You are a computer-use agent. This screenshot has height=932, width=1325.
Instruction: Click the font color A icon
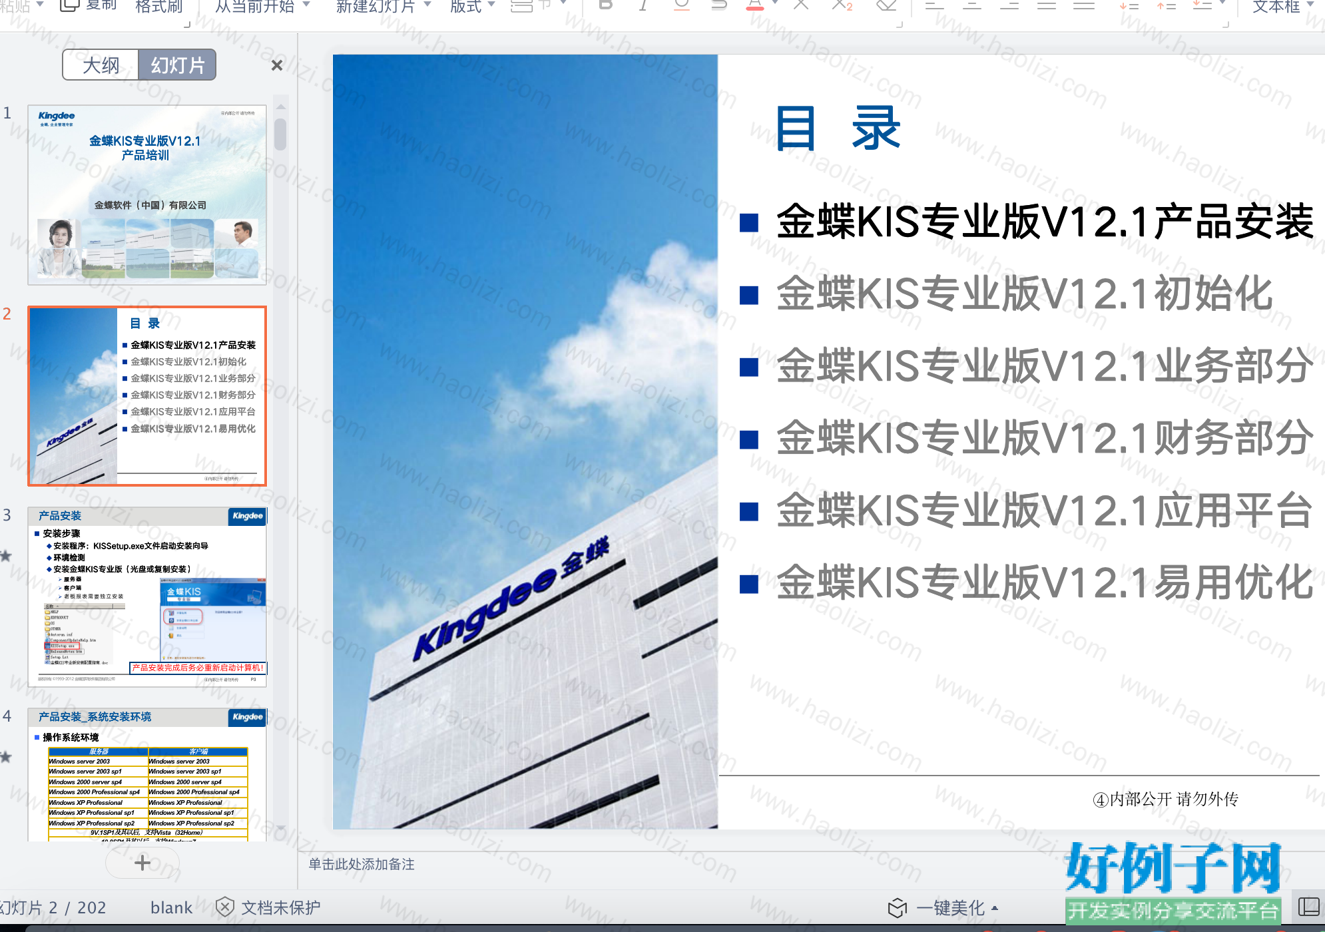coord(754,5)
